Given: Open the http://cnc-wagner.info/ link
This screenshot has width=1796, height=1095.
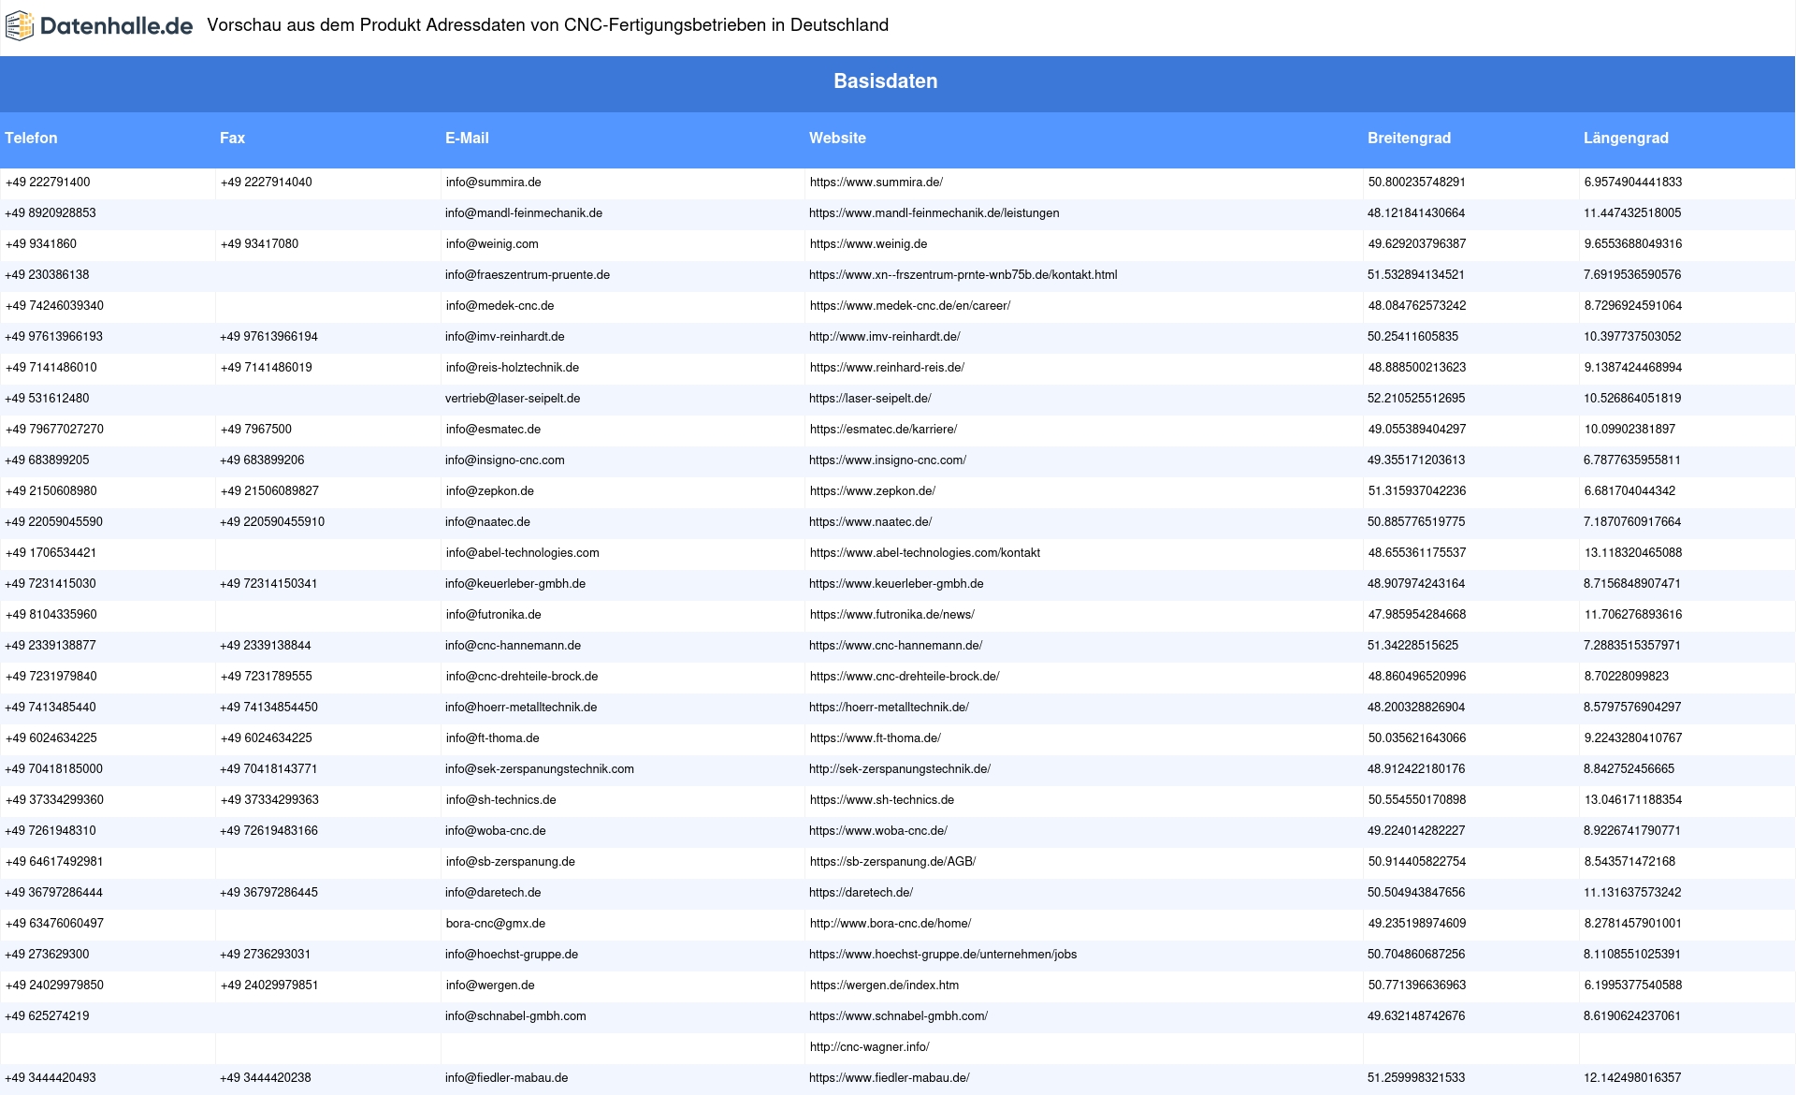Looking at the screenshot, I should tap(870, 1047).
